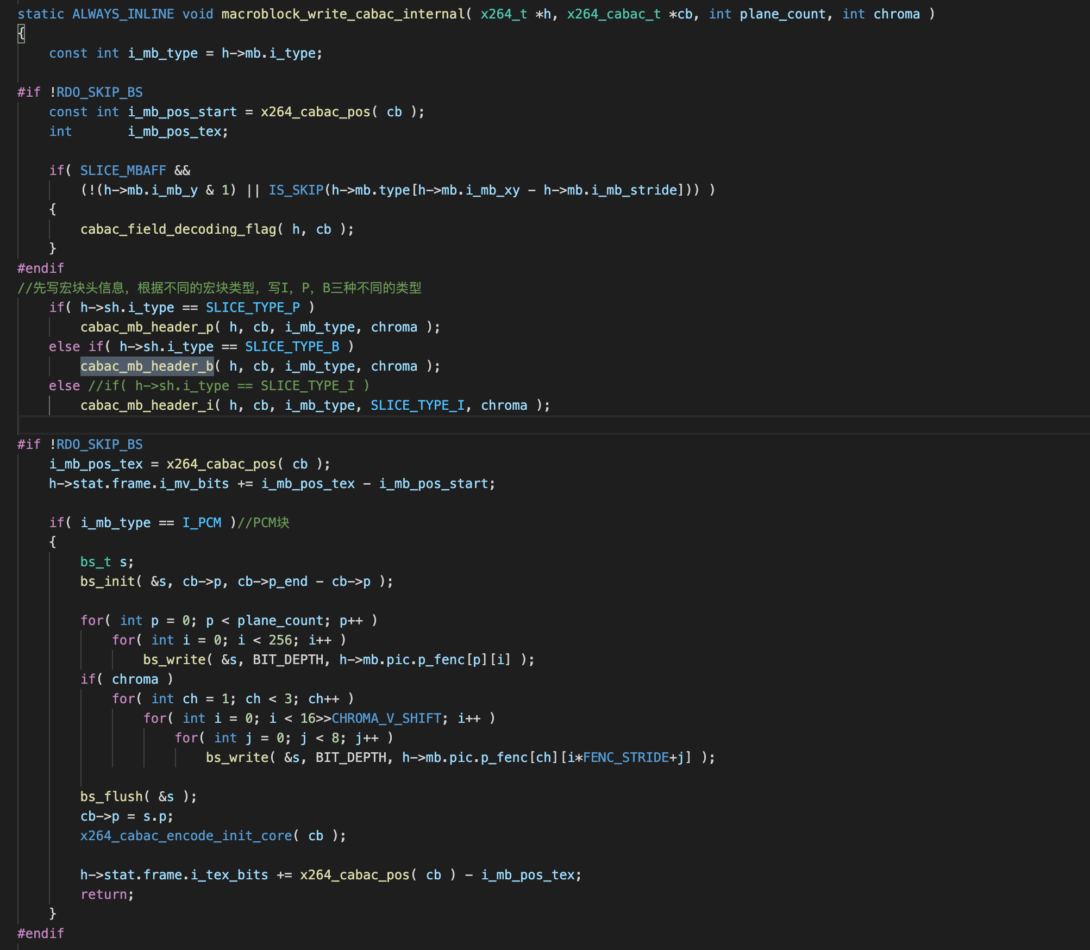Click the commented-out SLICE_TYPE_I condition
This screenshot has height=950, width=1090.
[229, 386]
